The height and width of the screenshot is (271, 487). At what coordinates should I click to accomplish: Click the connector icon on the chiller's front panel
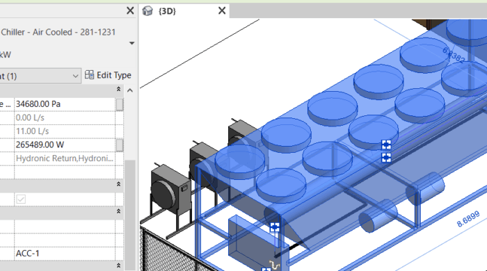(275, 227)
